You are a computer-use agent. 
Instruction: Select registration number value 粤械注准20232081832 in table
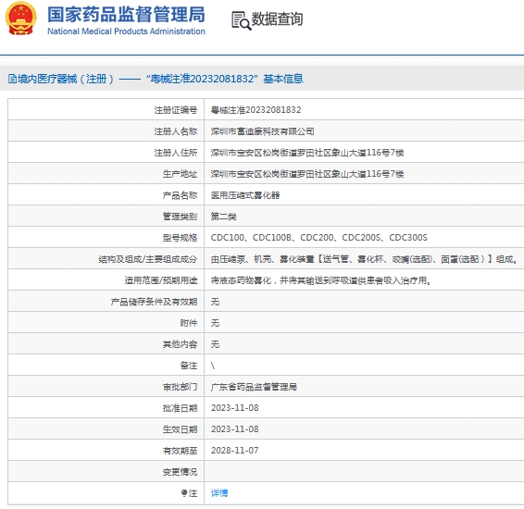coord(256,110)
